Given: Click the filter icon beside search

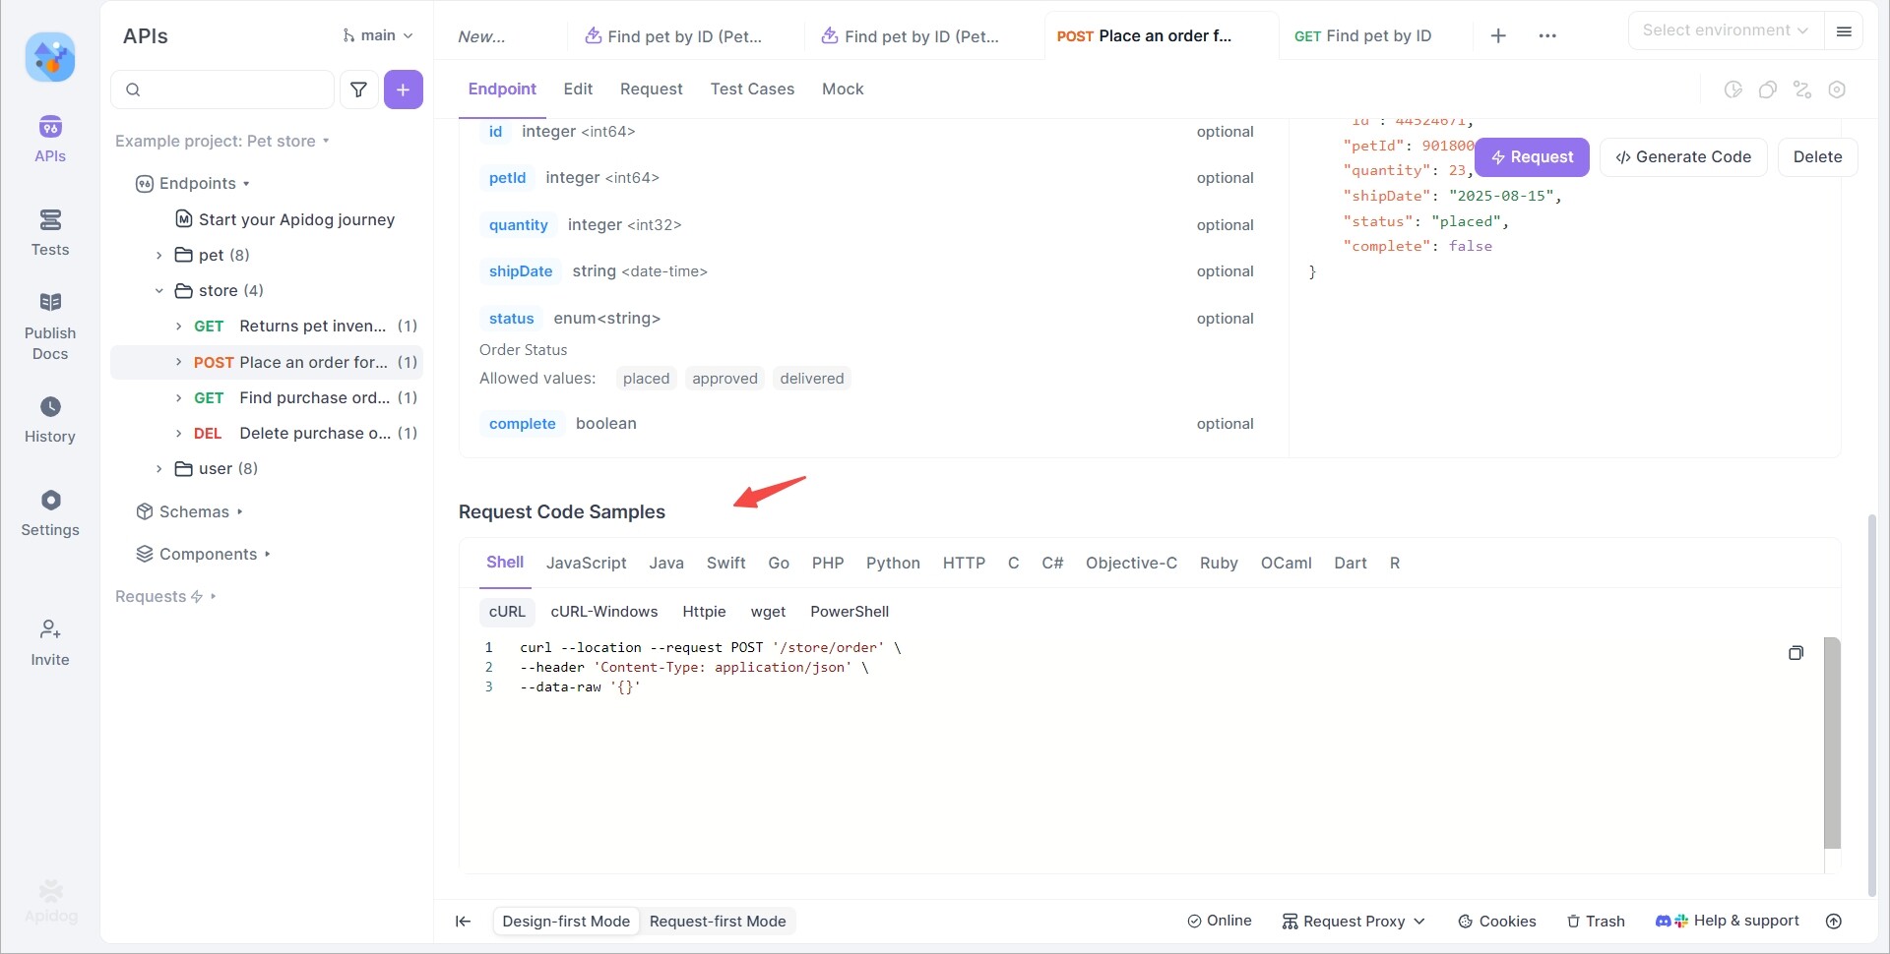Looking at the screenshot, I should click(359, 89).
